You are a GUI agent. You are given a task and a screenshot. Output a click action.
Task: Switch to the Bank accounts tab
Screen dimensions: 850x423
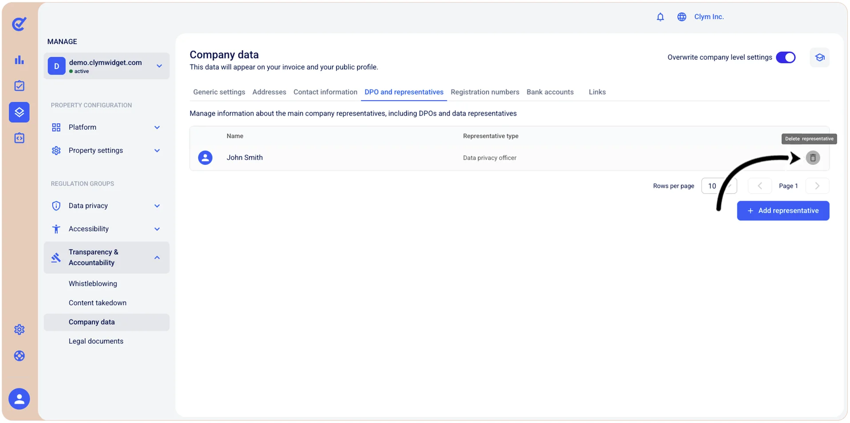(x=550, y=92)
